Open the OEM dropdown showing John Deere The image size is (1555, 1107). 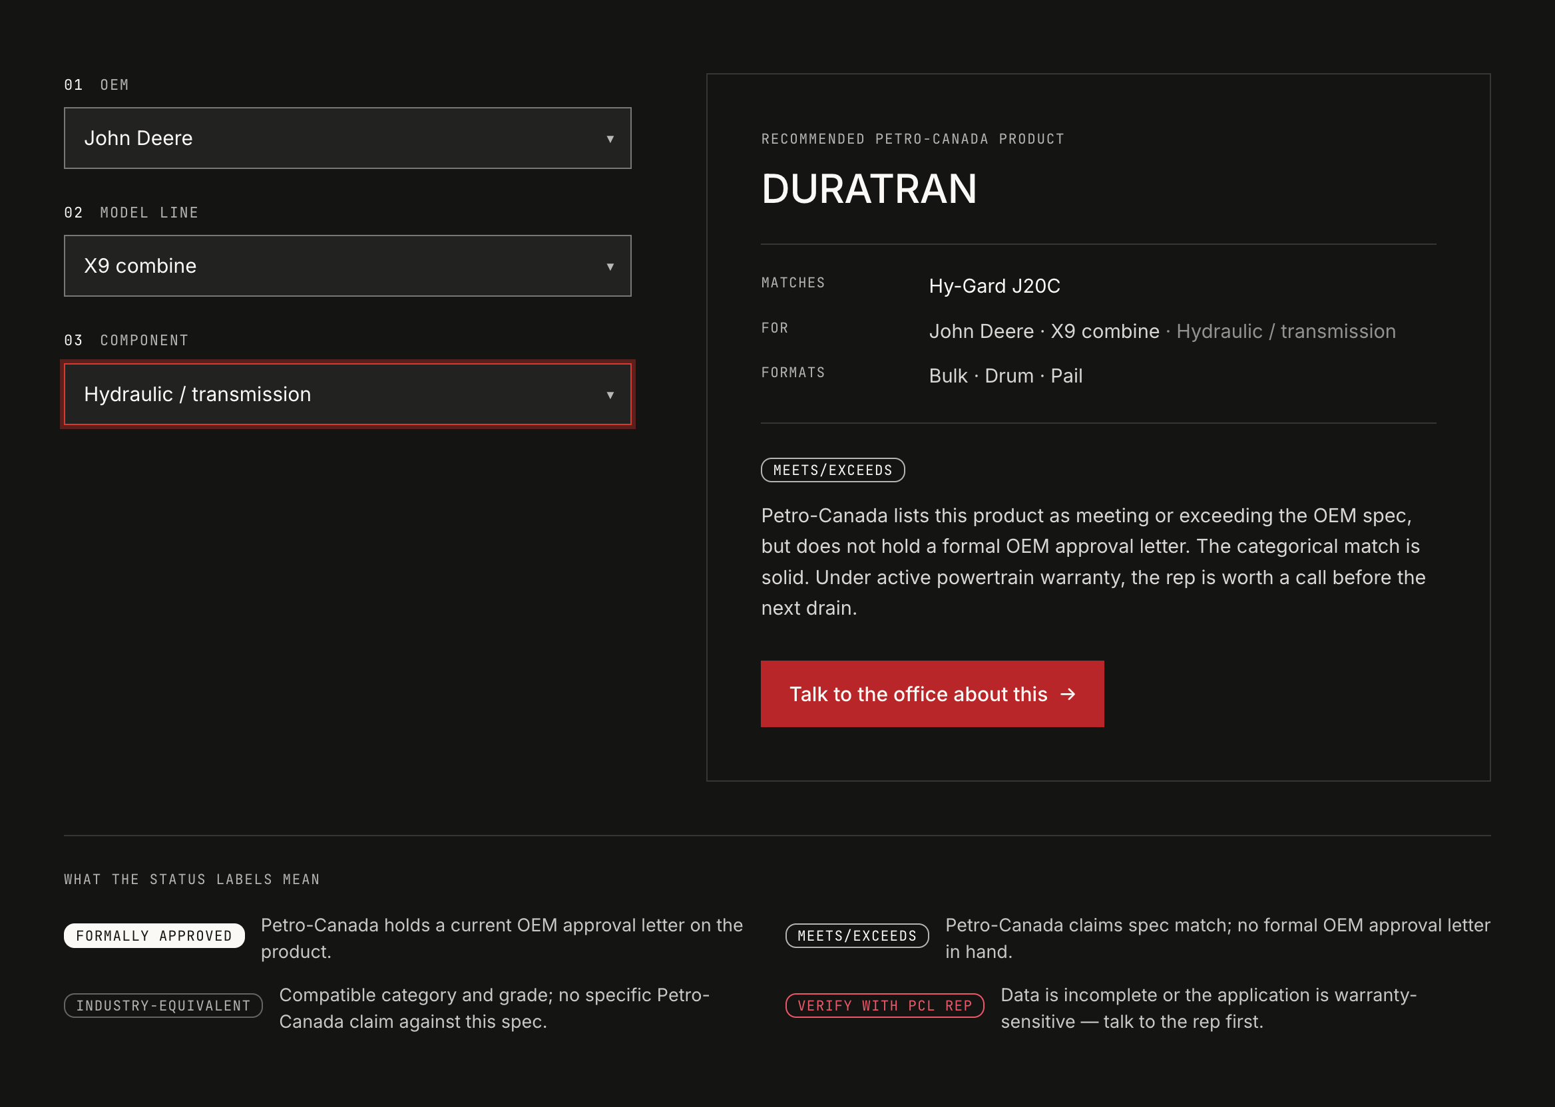tap(348, 138)
